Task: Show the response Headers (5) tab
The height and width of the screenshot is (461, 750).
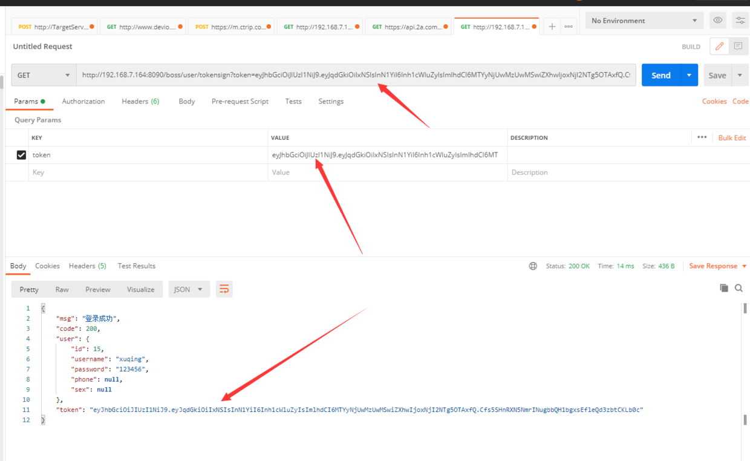Action: tap(88, 266)
